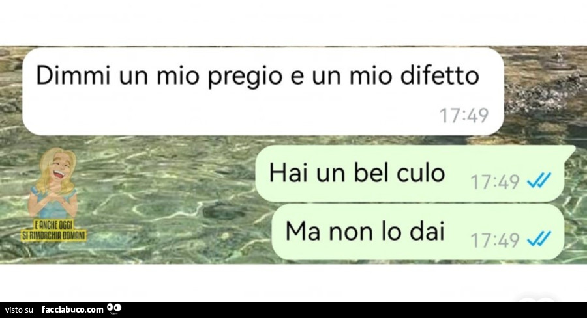587x318 pixels.
Task: Click the 'visto su' text label
Action: pos(20,310)
